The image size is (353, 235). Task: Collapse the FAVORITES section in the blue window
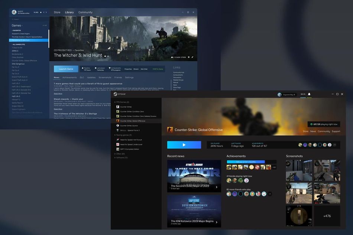(x=16, y=30)
